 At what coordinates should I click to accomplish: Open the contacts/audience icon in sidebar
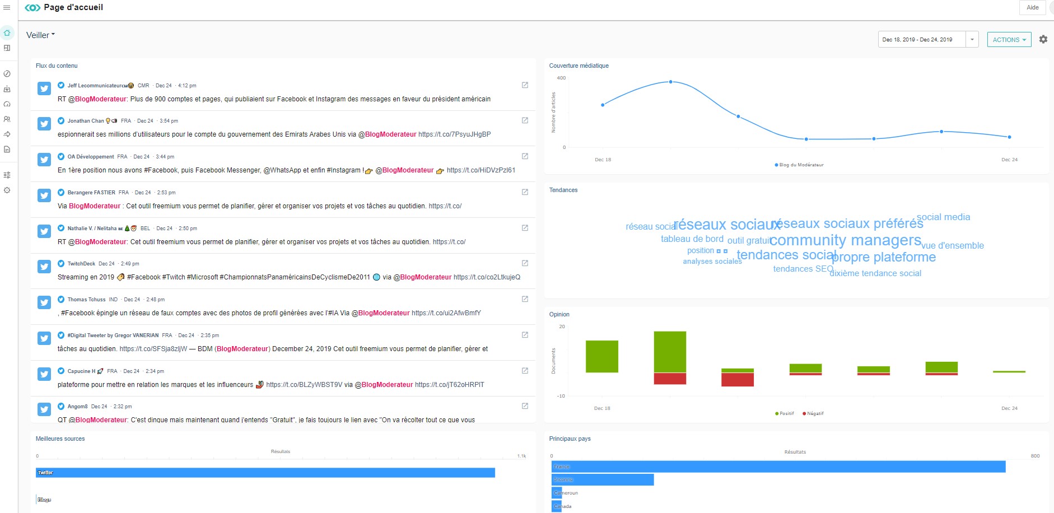[7, 119]
